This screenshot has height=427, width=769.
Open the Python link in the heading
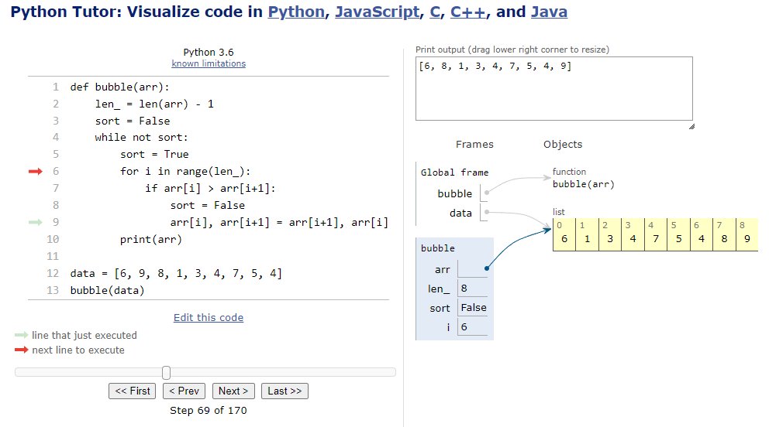click(296, 12)
